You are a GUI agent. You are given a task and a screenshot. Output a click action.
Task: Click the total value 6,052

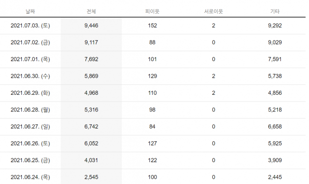pos(91,143)
